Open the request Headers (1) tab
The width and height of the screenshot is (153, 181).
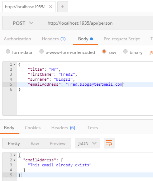54,39
